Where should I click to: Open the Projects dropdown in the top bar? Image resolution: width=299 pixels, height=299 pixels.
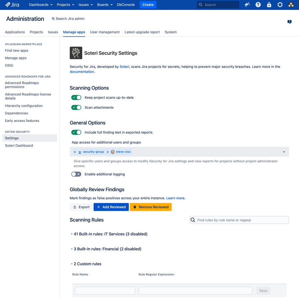tap(66, 5)
